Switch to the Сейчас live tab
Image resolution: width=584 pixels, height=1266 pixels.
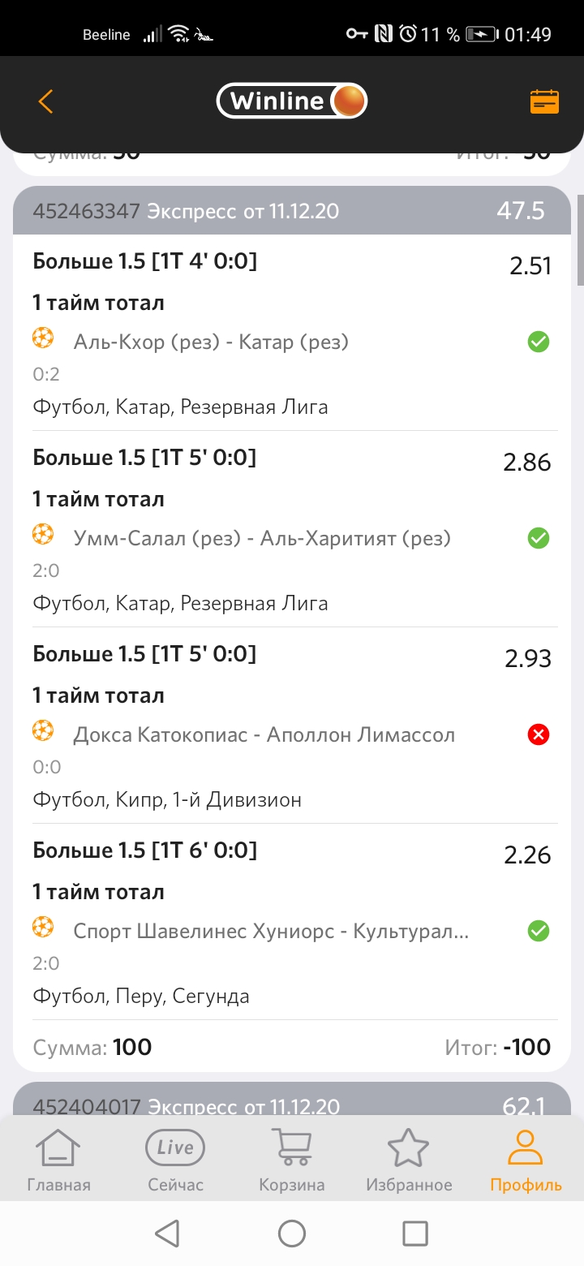coord(175,1160)
